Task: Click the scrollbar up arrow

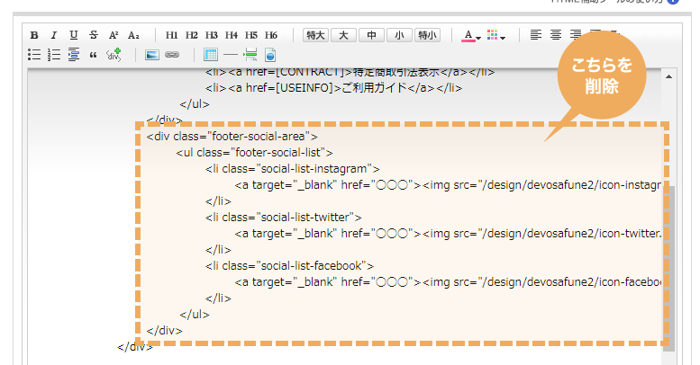Action: tap(668, 76)
